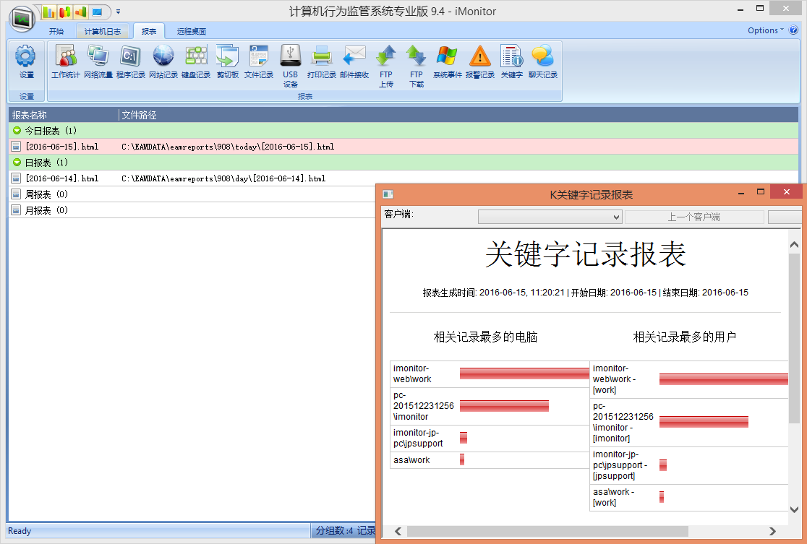Viewport: 807px width, 544px height.
Task: Open the 聊天记录 chat log report
Action: pos(542,62)
